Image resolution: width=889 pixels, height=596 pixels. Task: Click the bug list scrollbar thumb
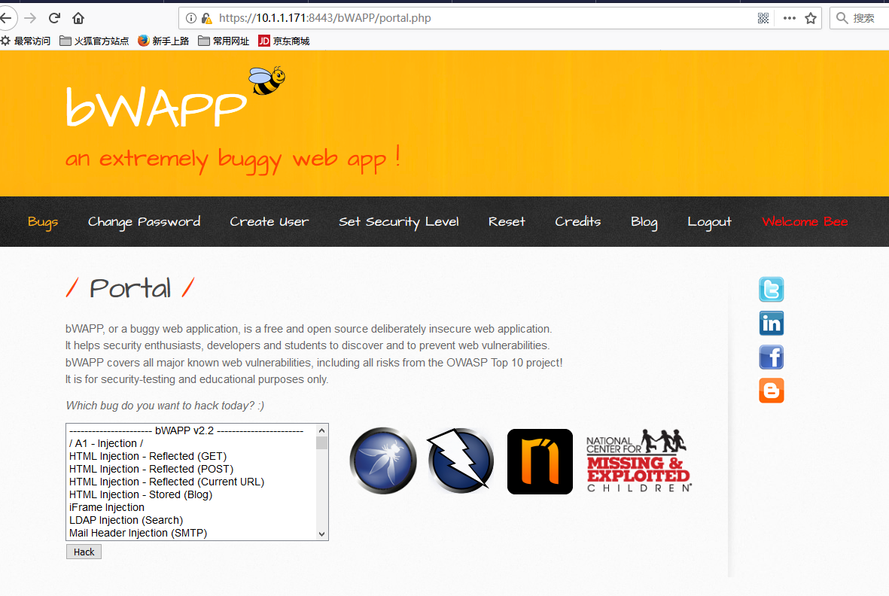[321, 443]
